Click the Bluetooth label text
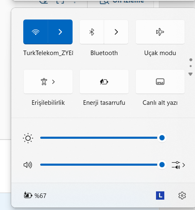This screenshot has width=195, height=210. click(104, 53)
